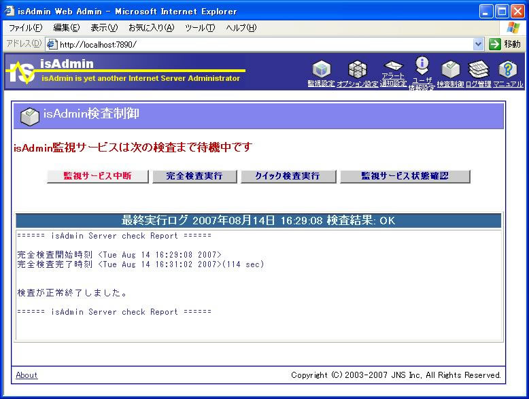The width and height of the screenshot is (529, 399).
Task: Open the ヘルプ(H) menu
Action: [x=241, y=28]
